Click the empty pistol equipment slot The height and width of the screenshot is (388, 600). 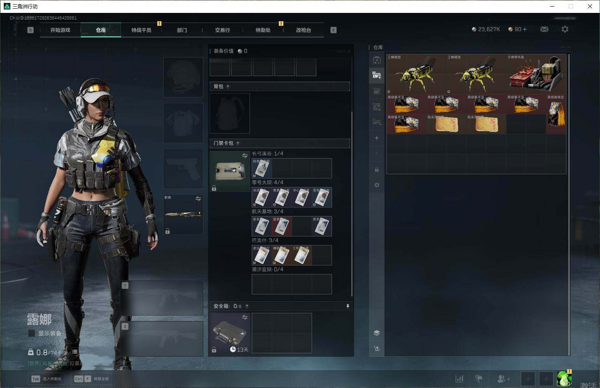tap(183, 169)
